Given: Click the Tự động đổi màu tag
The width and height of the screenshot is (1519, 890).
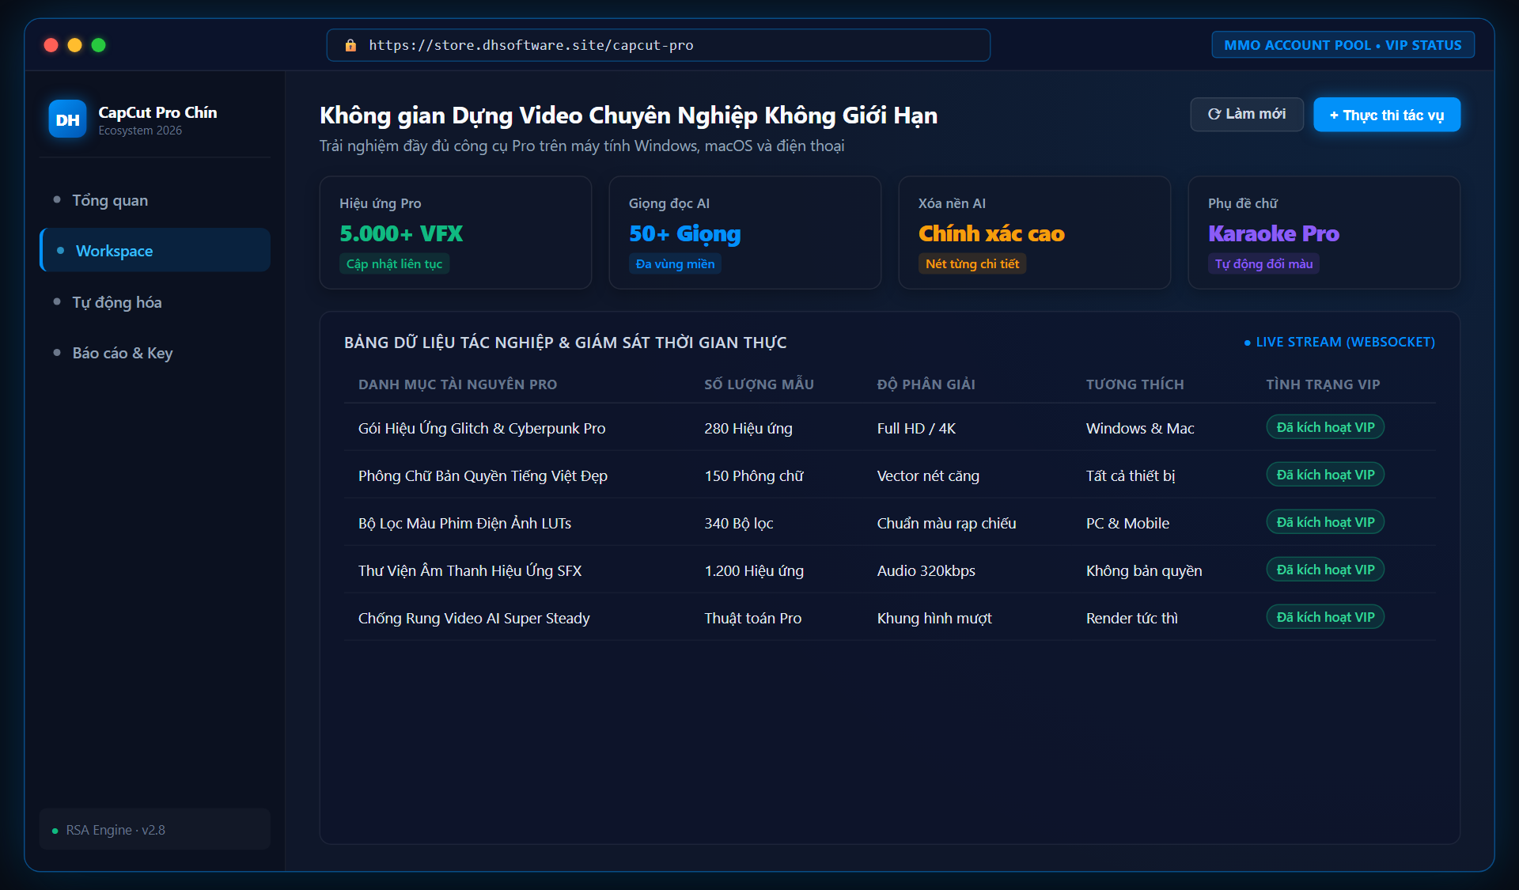Looking at the screenshot, I should click(1263, 264).
